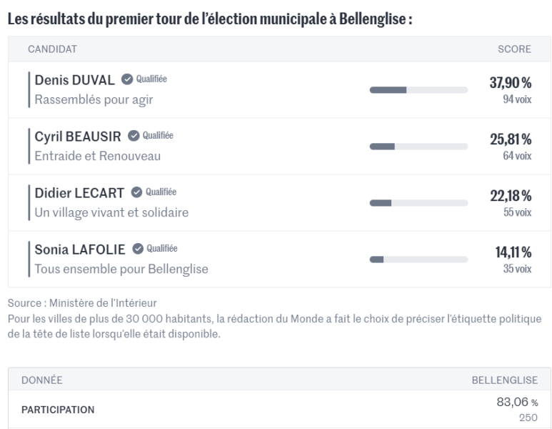Click the checkmark icon beside Didier LECART
Image resolution: width=552 pixels, height=429 pixels.
[x=136, y=192]
